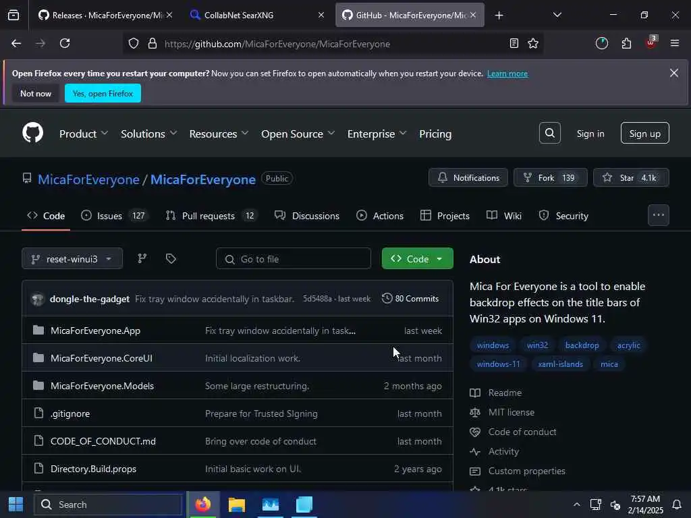Close the Firefox restart notification bar
The height and width of the screenshot is (518, 691).
[x=674, y=73]
